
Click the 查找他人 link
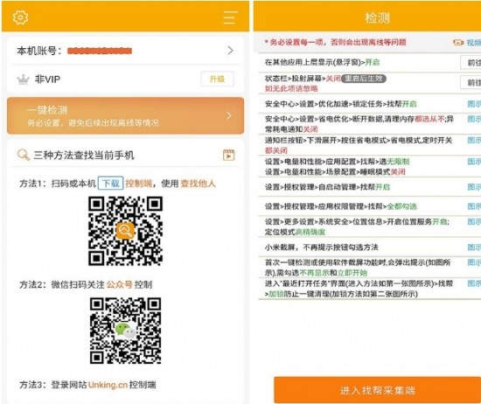point(198,184)
